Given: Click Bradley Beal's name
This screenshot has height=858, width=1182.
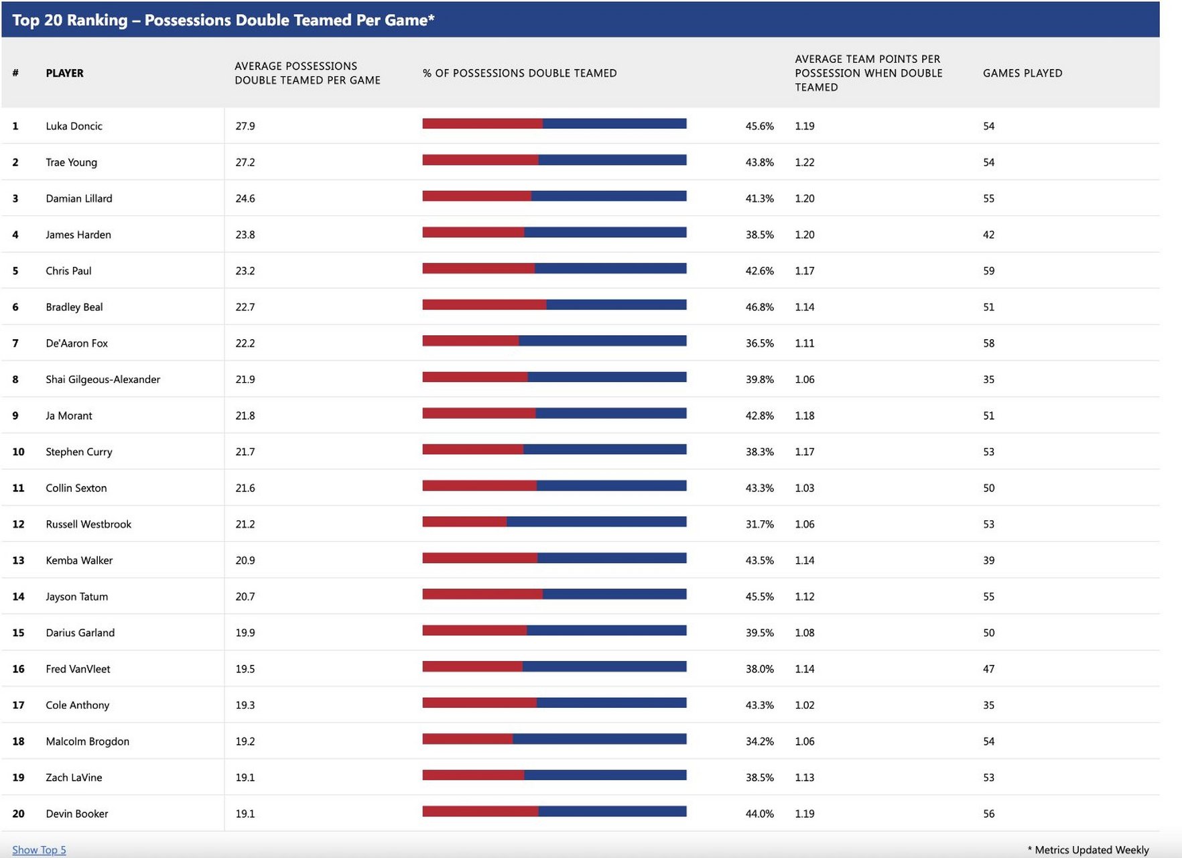Looking at the screenshot, I should [74, 307].
